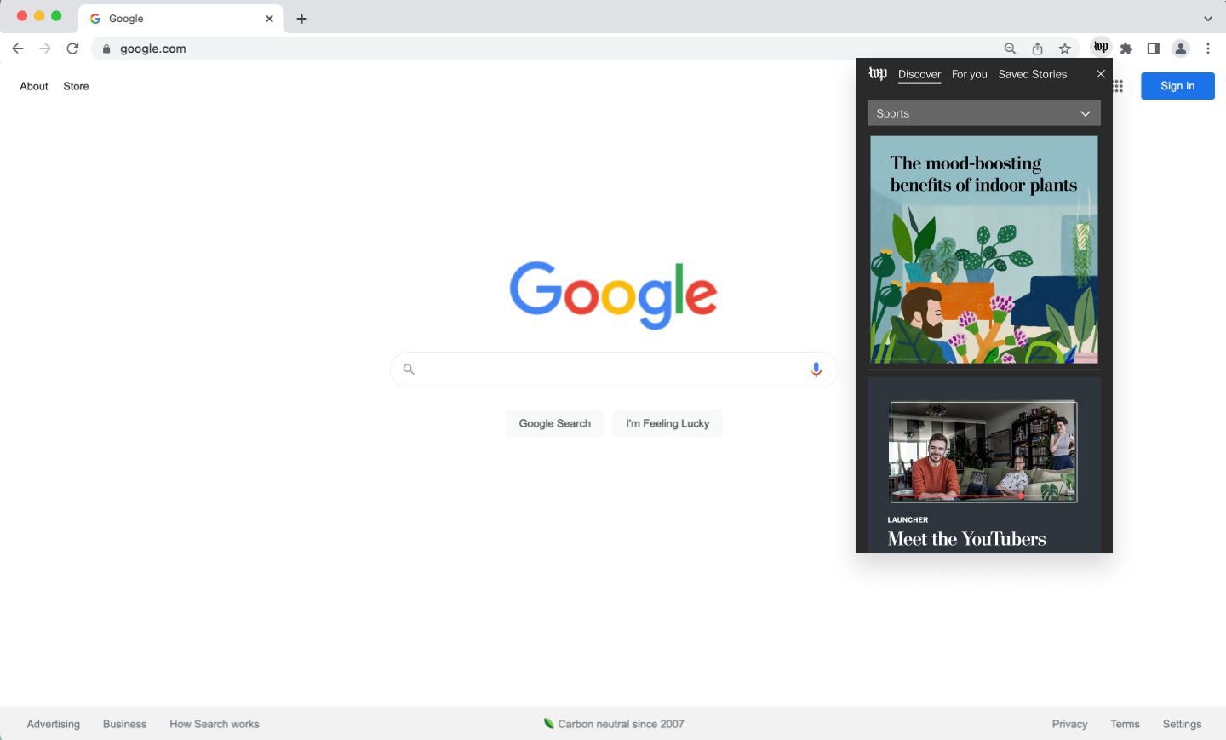Image resolution: width=1226 pixels, height=740 pixels.
Task: Click the Google search input field
Action: (614, 370)
